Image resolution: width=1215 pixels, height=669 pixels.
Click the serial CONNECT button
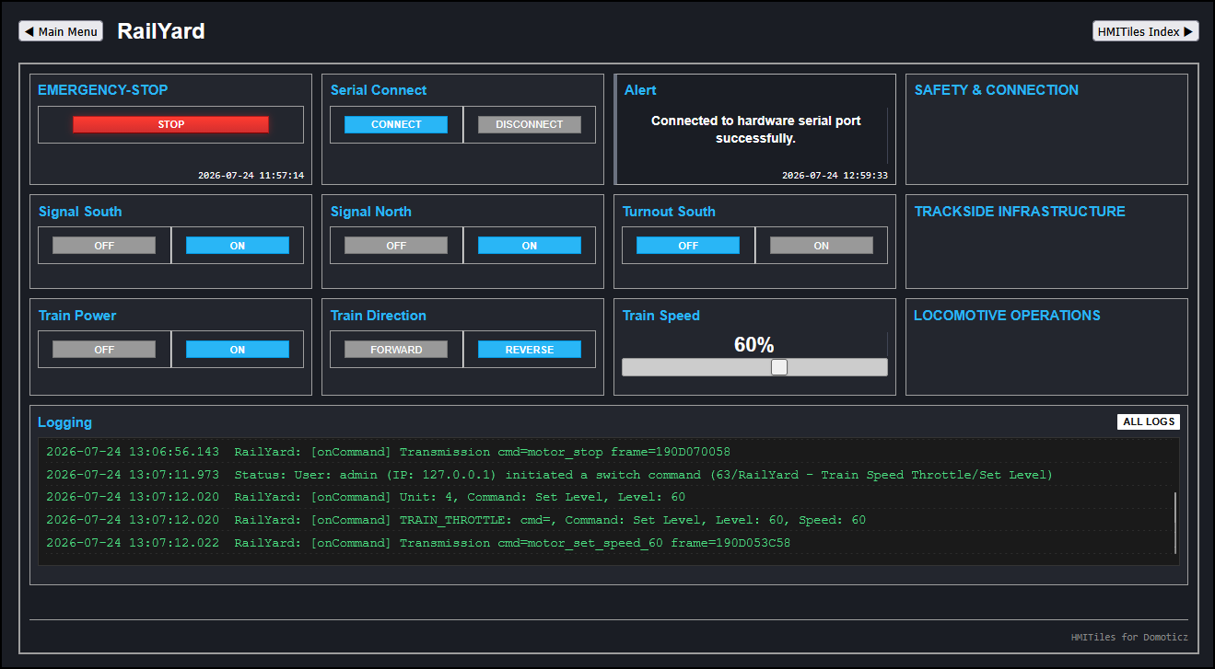pyautogui.click(x=396, y=124)
